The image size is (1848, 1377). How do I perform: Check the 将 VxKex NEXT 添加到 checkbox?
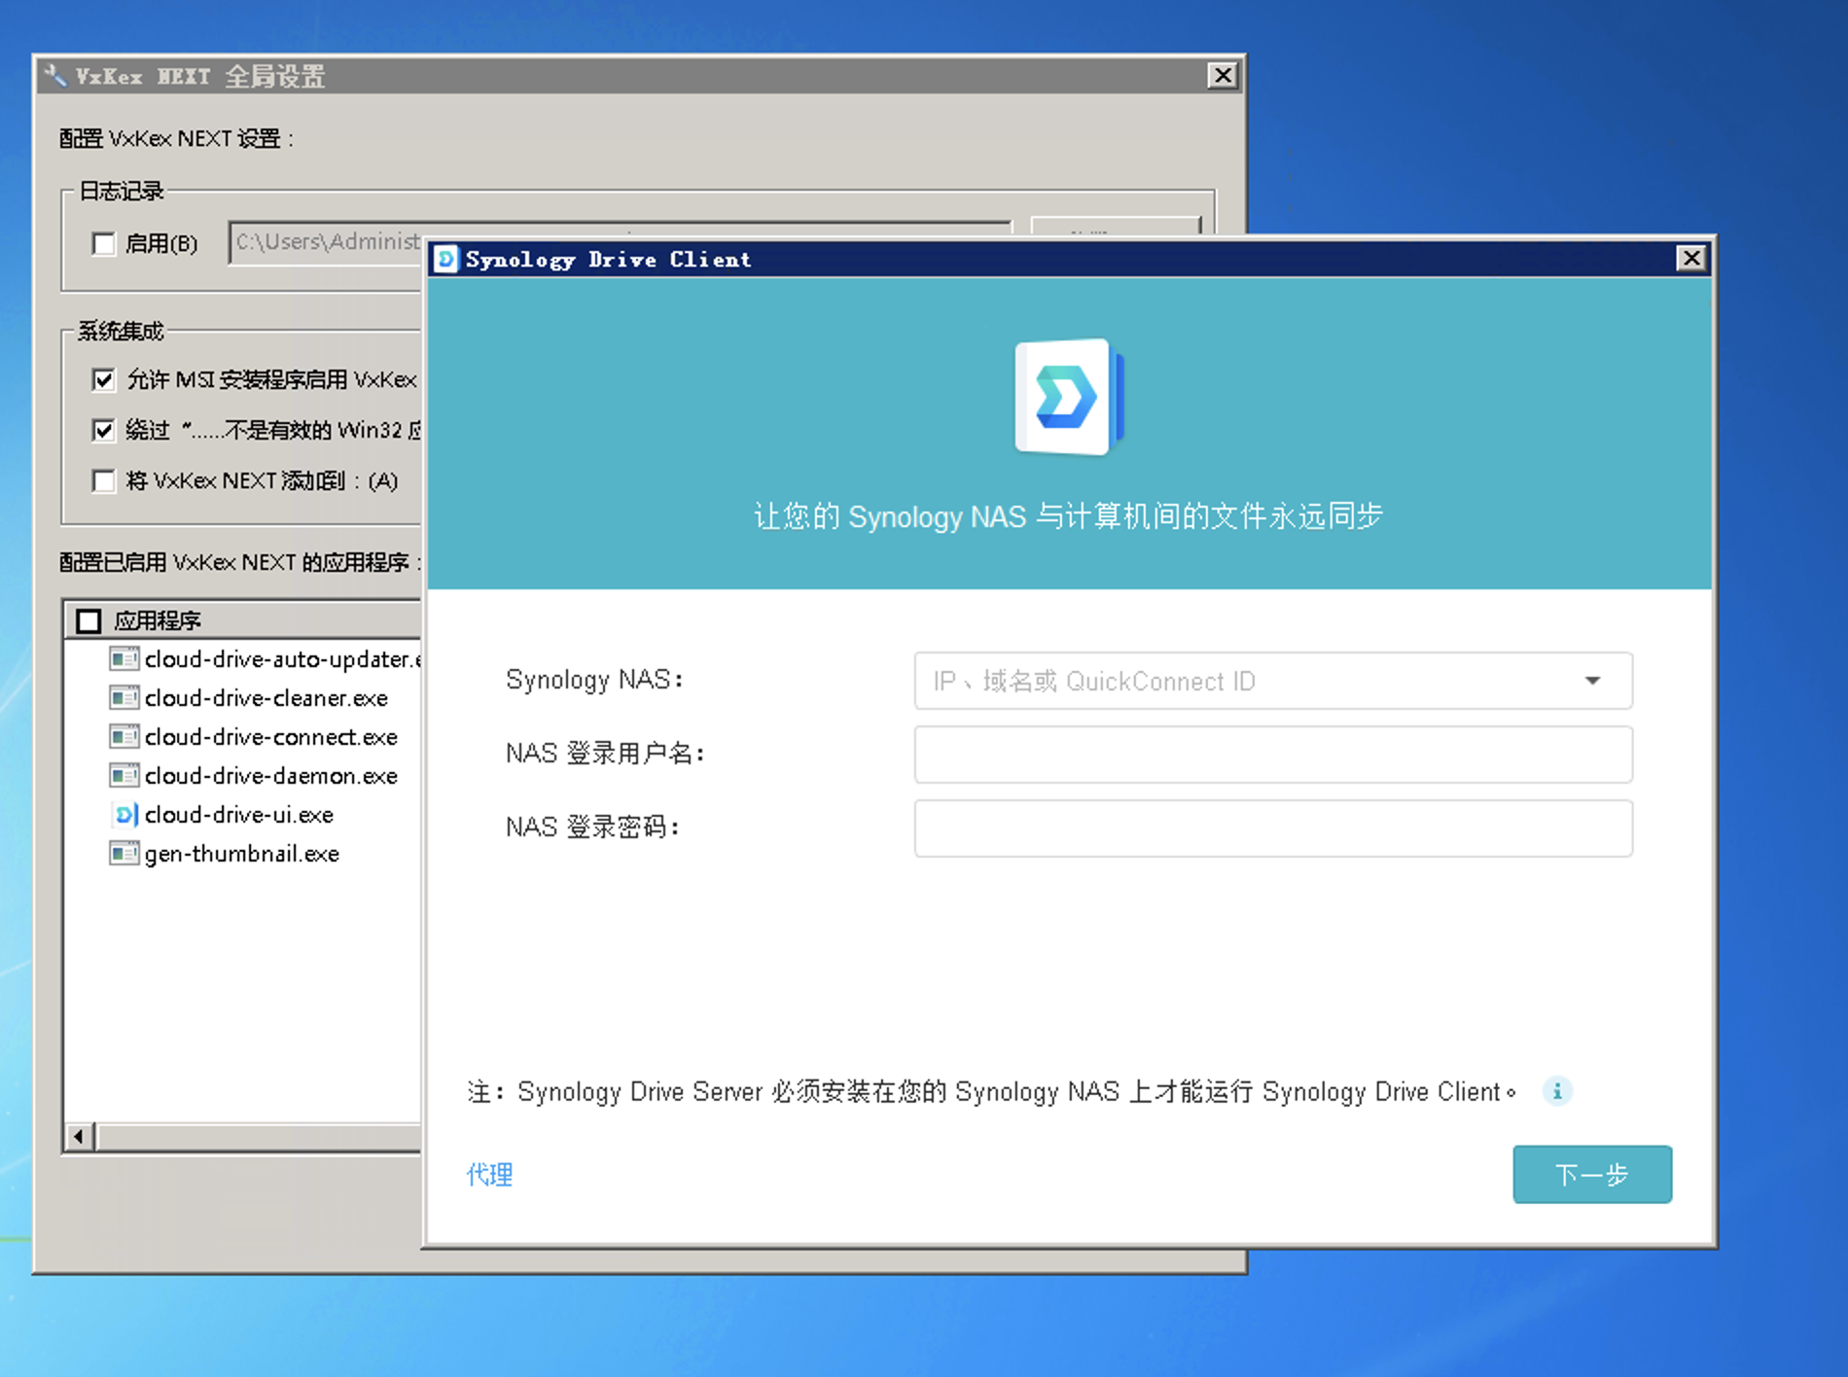[x=103, y=480]
